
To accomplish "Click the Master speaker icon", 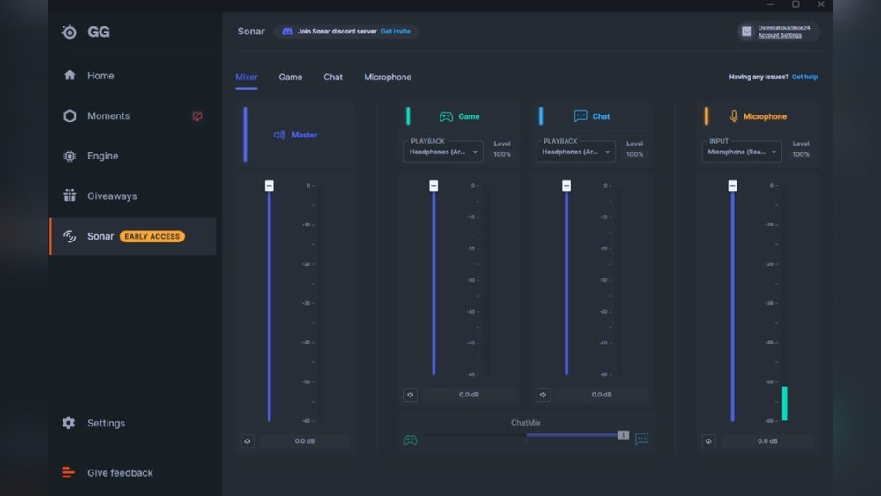I will [279, 135].
